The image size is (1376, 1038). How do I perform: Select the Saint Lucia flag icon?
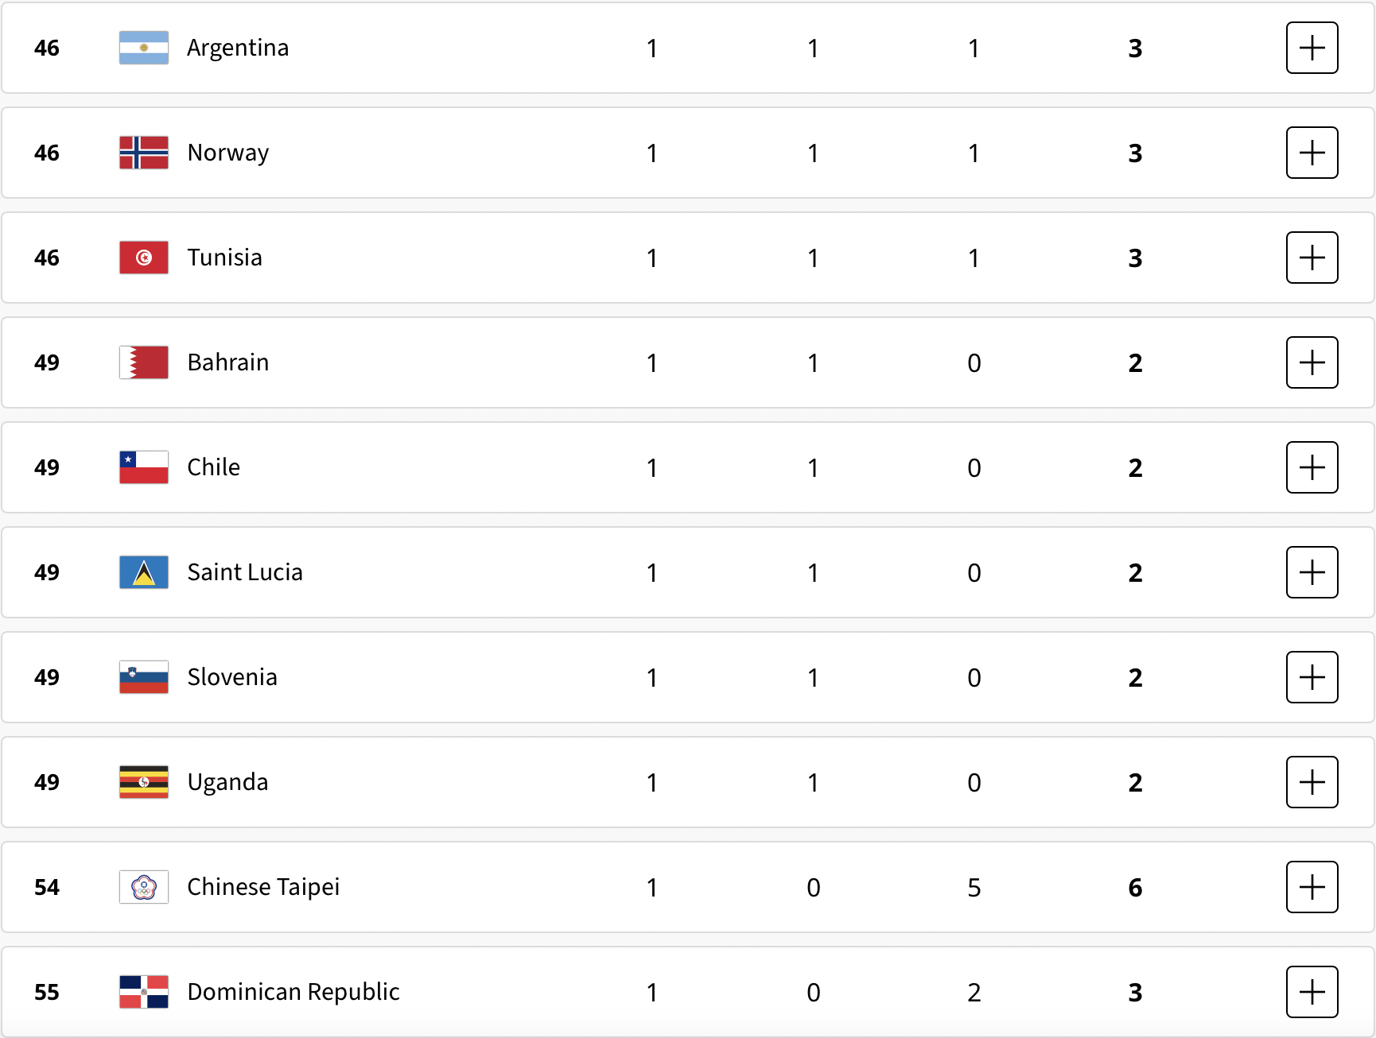[144, 572]
